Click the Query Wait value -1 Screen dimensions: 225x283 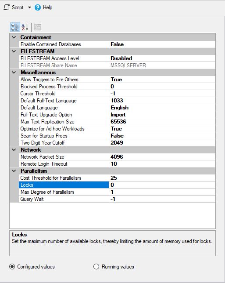click(162, 199)
